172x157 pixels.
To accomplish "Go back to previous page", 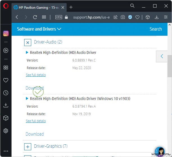I will 17,17.
